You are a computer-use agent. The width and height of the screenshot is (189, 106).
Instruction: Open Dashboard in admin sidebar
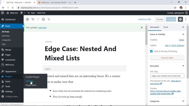pyautogui.click(x=10, y=19)
